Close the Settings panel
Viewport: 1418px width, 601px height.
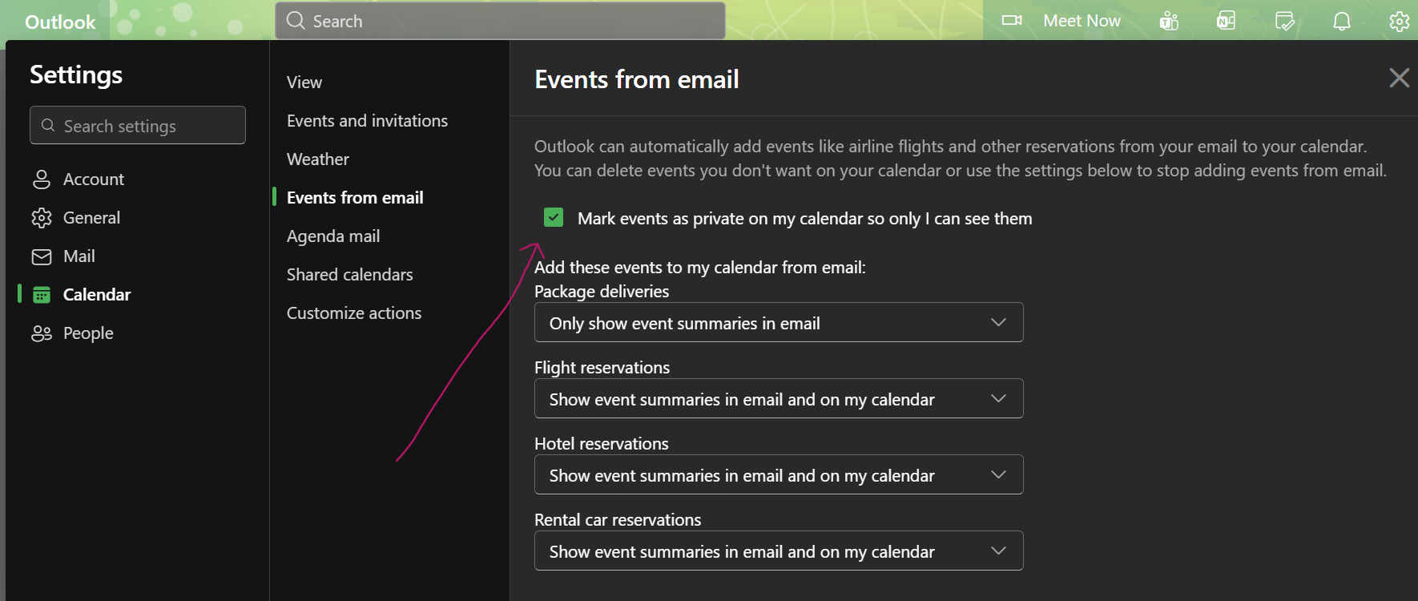click(x=1399, y=78)
